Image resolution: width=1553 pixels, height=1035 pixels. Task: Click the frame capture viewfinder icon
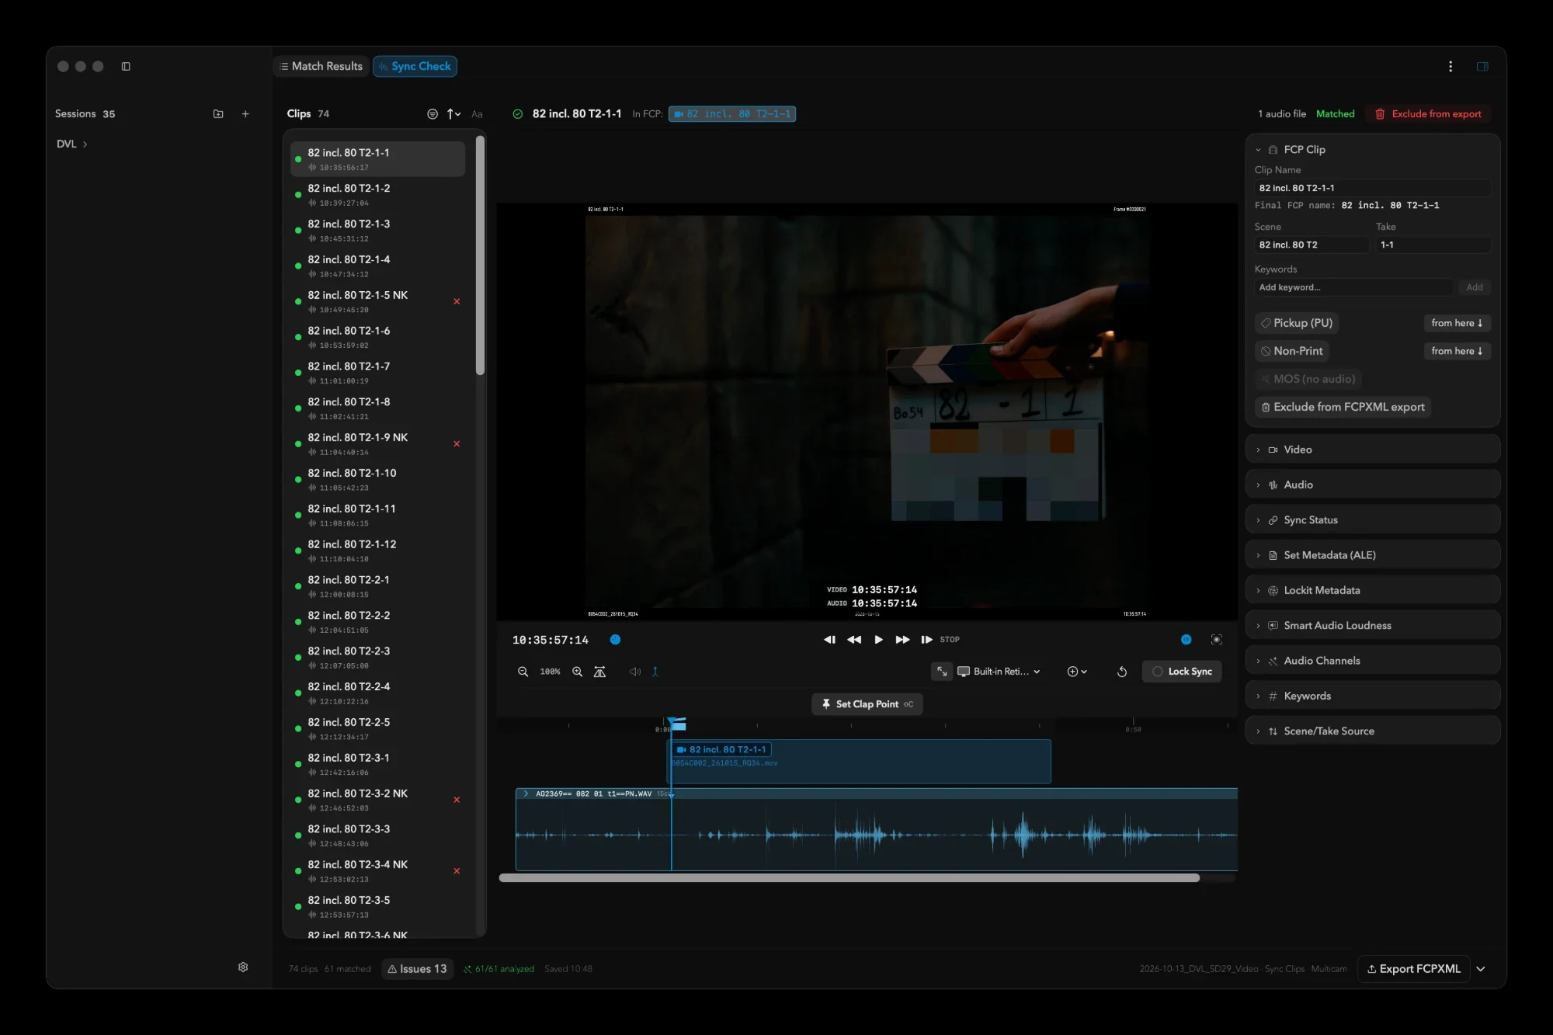tap(1217, 640)
